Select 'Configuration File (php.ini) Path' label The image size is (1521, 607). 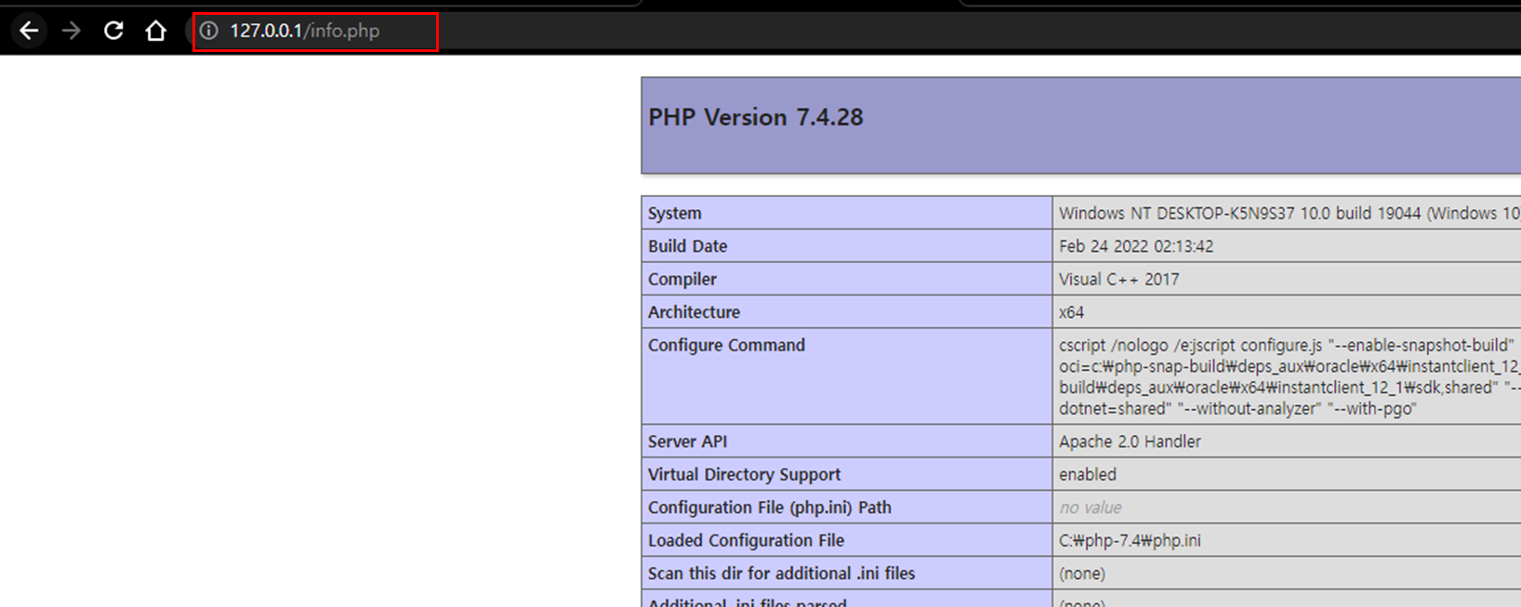pyautogui.click(x=769, y=508)
